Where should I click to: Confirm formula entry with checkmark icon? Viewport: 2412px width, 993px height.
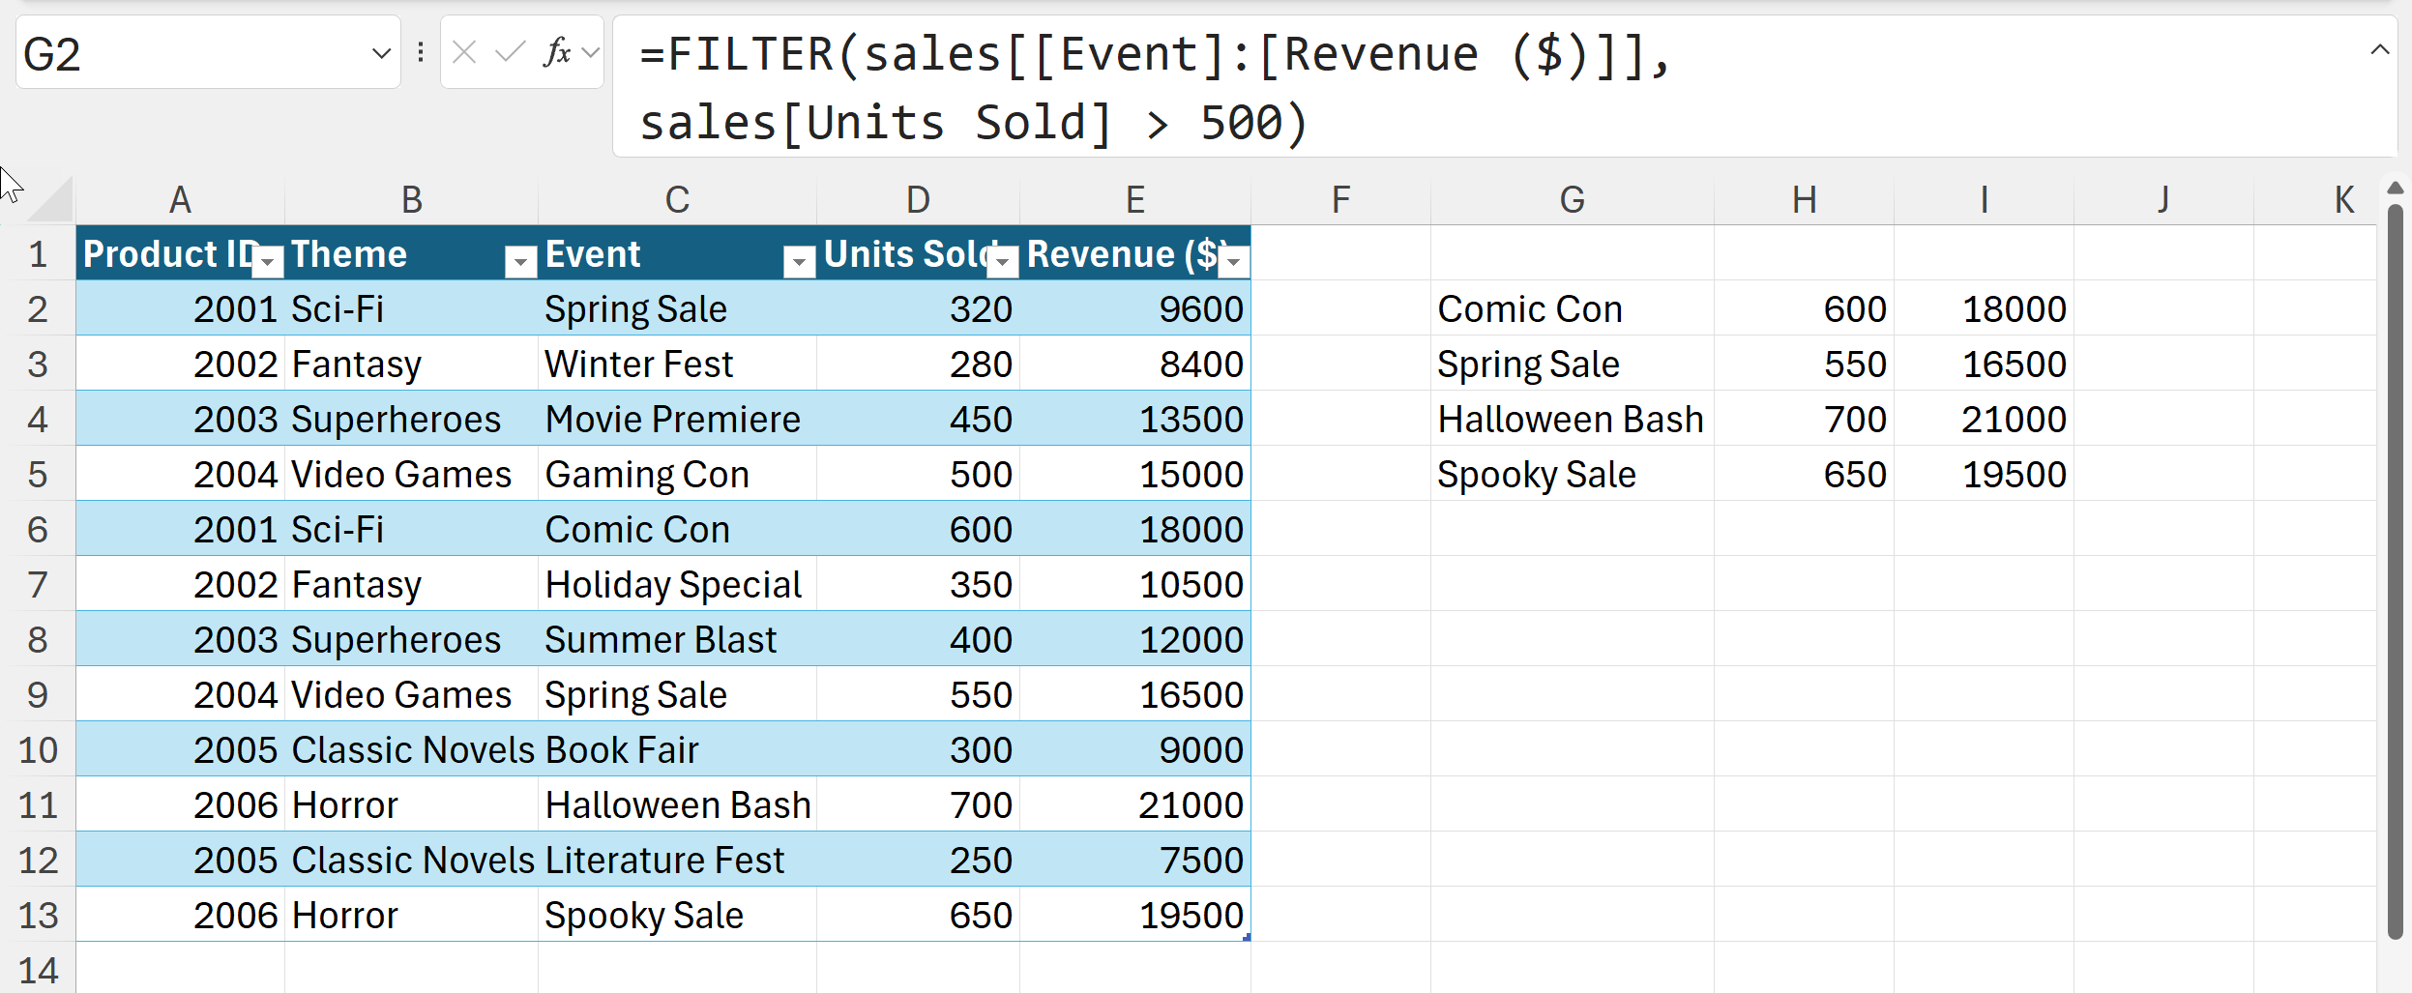click(510, 52)
